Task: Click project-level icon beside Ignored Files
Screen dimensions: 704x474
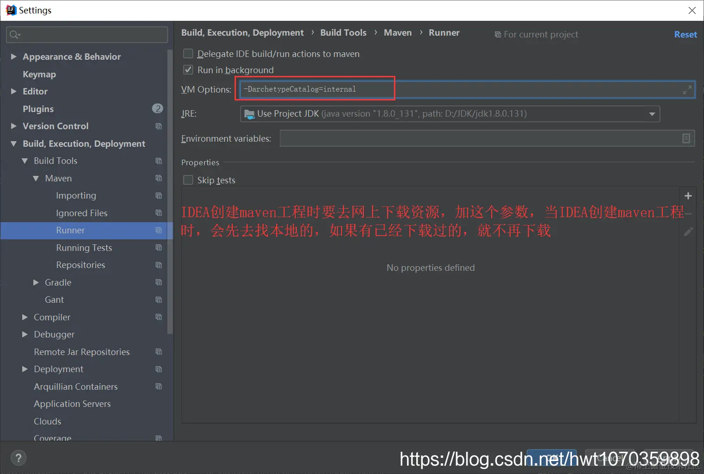Action: point(159,213)
